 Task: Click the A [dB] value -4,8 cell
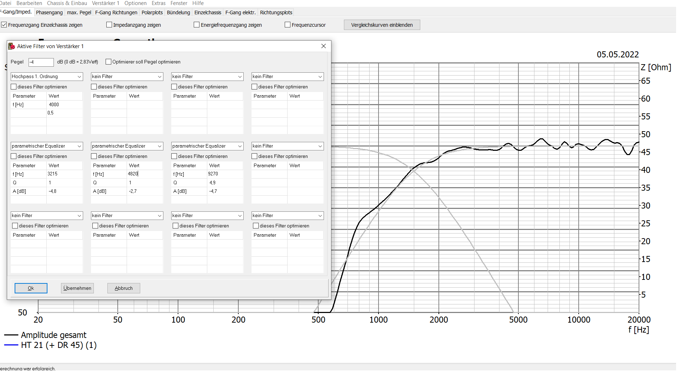65,191
